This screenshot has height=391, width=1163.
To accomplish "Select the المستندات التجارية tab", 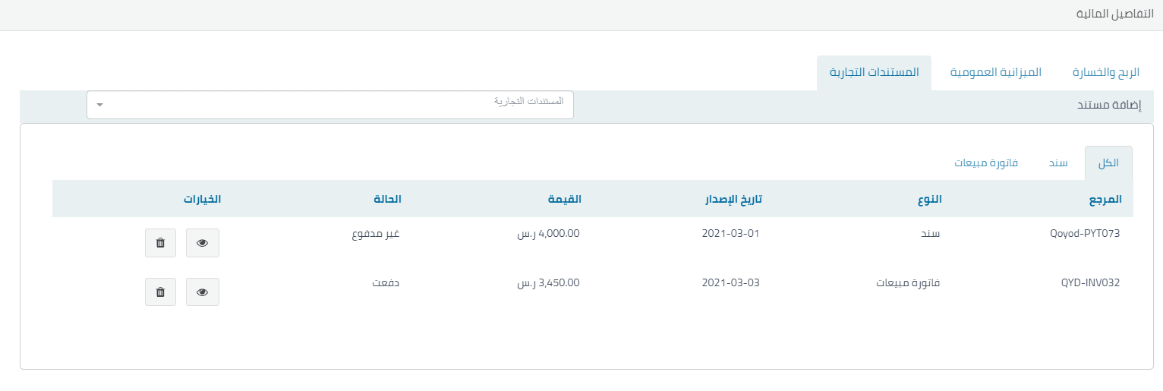I will pos(874,73).
